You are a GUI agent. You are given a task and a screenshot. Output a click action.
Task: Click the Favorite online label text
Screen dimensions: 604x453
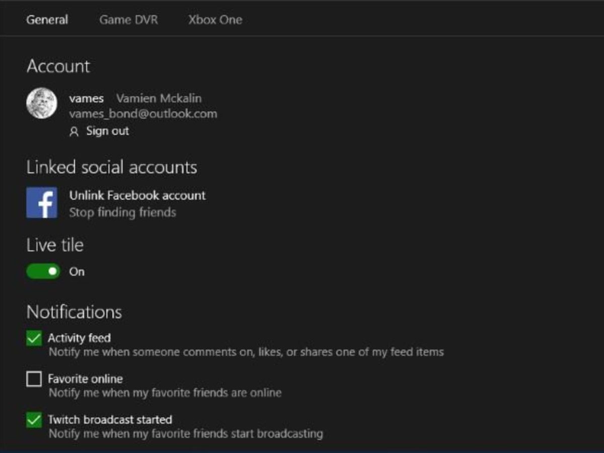click(x=85, y=379)
